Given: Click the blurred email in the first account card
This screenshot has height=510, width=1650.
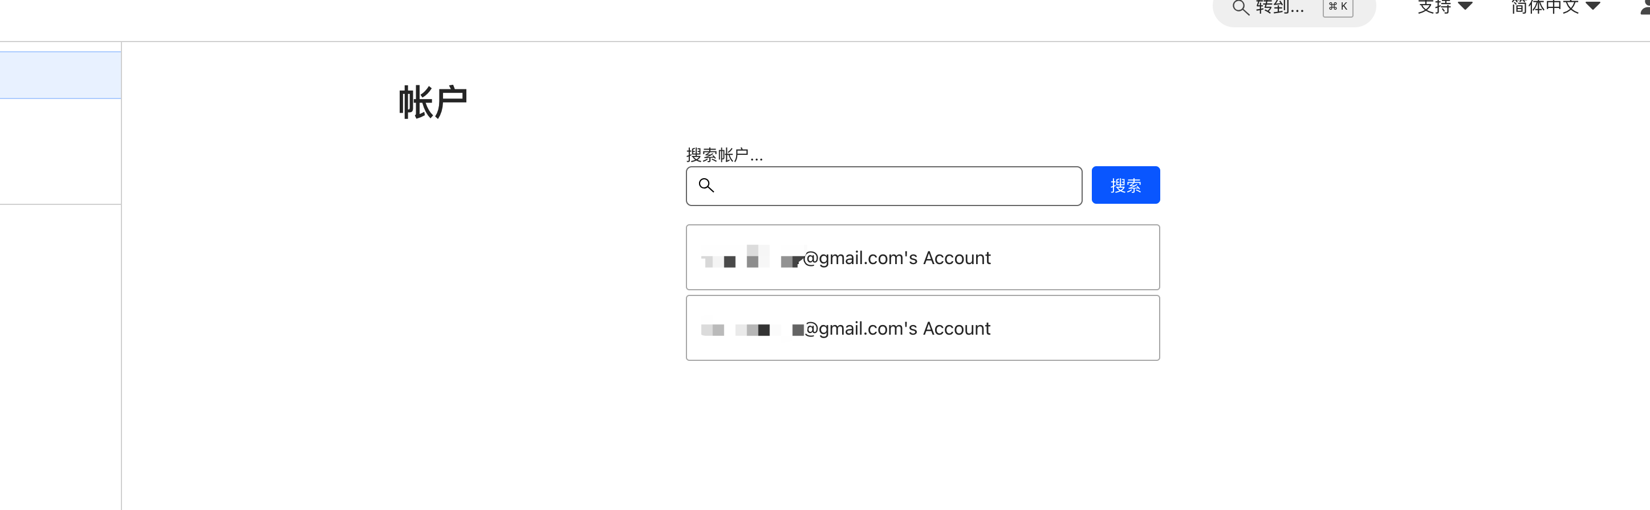Looking at the screenshot, I should click(x=749, y=258).
